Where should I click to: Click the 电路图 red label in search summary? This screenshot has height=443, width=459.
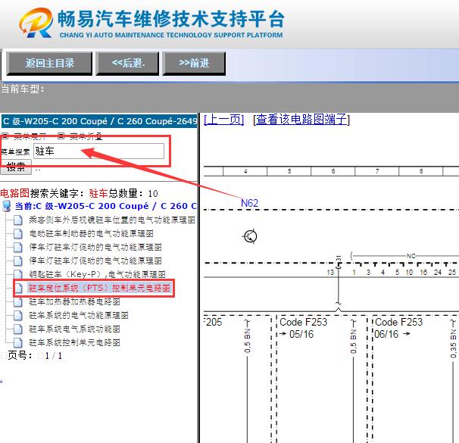coord(15,193)
